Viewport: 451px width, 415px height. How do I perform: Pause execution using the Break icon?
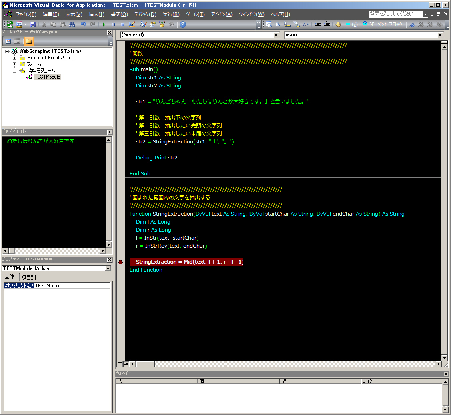[114, 24]
